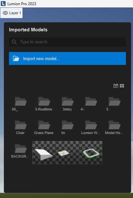Switch to sort-by-date calendar view icon

click(x=116, y=86)
